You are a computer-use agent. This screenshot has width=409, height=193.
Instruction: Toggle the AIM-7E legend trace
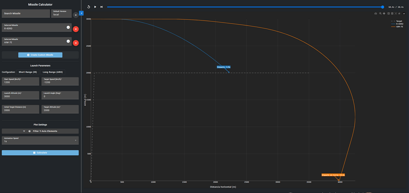(x=399, y=27)
